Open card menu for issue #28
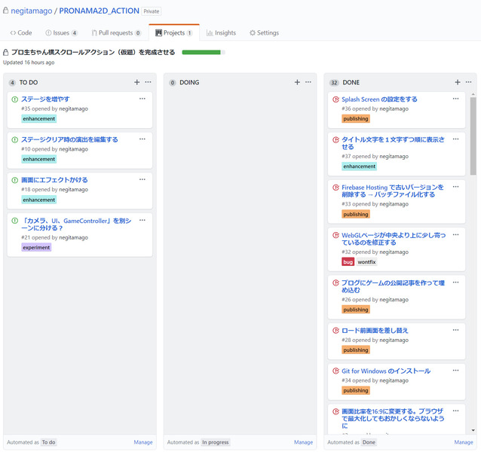 (x=455, y=330)
